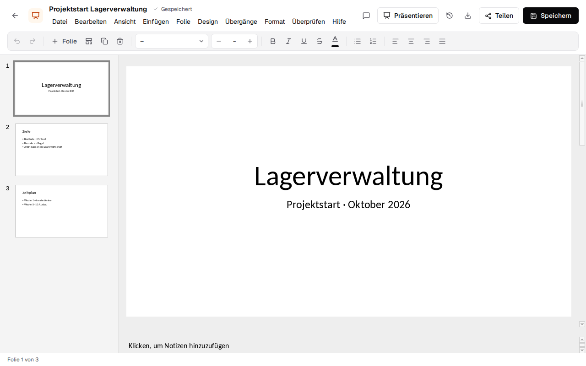This screenshot has height=366, width=586.
Task: Toggle bold formatting
Action: 273,41
